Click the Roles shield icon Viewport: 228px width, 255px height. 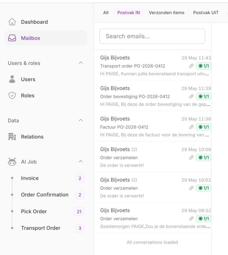12,95
